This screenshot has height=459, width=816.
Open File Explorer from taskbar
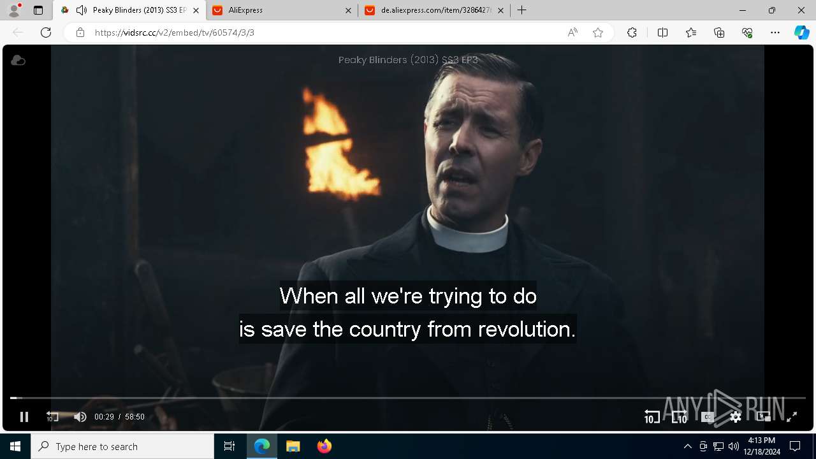pyautogui.click(x=293, y=446)
